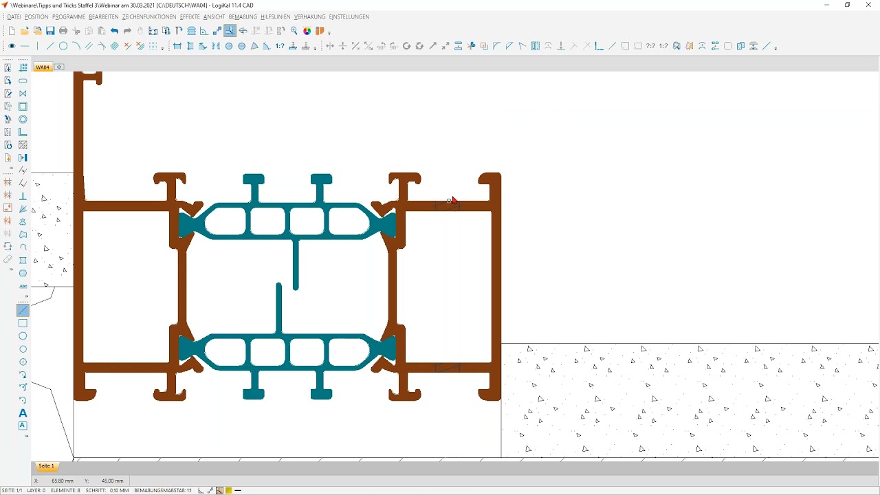Open the POSITION menu
This screenshot has height=495, width=880.
tap(36, 16)
